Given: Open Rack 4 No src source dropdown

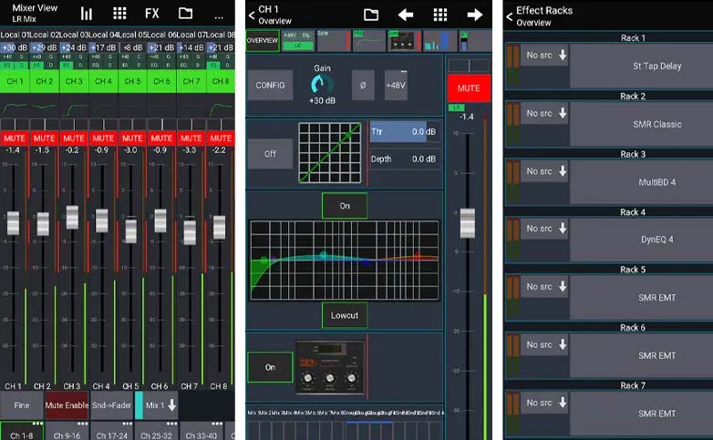Looking at the screenshot, I should (x=544, y=229).
